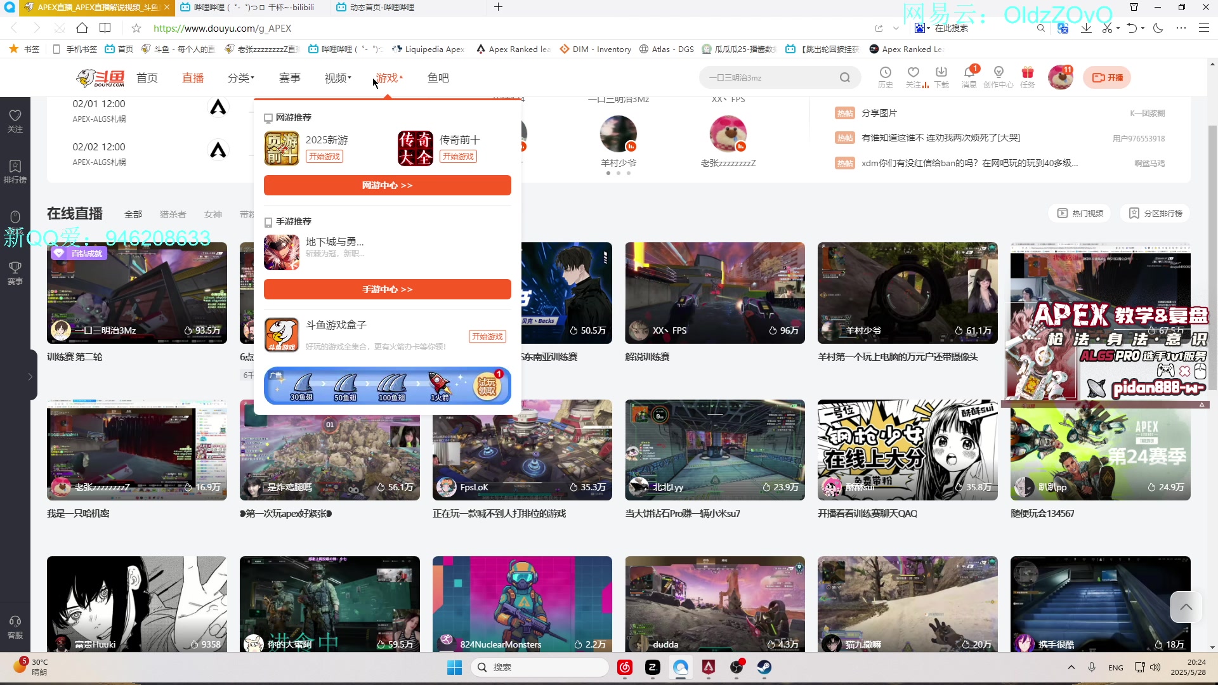
Task: Open the left sidebar 赛事 trophy icon
Action: (15, 273)
